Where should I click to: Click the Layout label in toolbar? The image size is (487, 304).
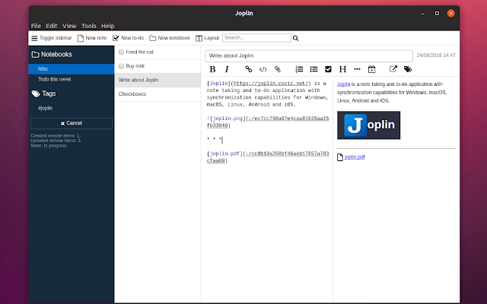[x=212, y=38]
